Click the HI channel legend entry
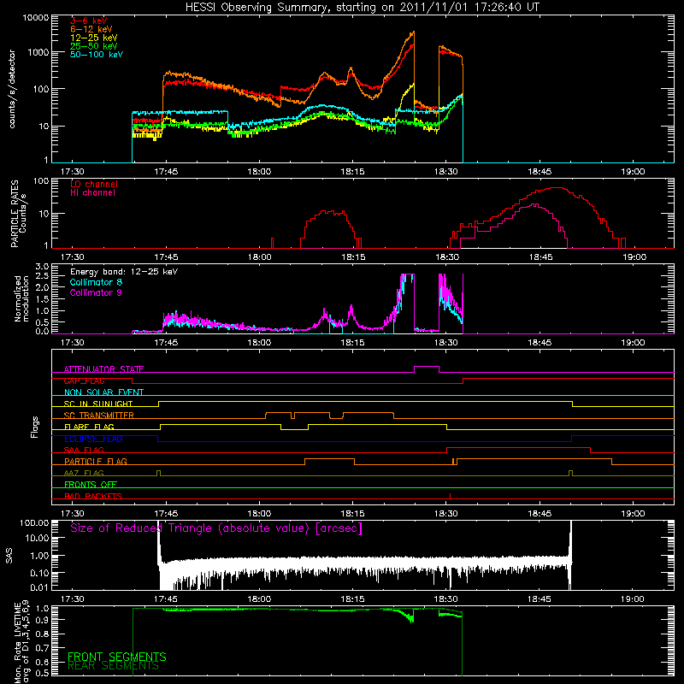The width and height of the screenshot is (684, 684). [92, 193]
